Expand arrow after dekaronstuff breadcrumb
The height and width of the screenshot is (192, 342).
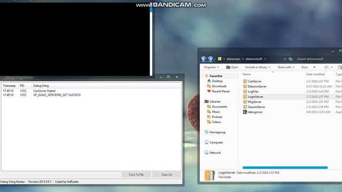coord(265,59)
